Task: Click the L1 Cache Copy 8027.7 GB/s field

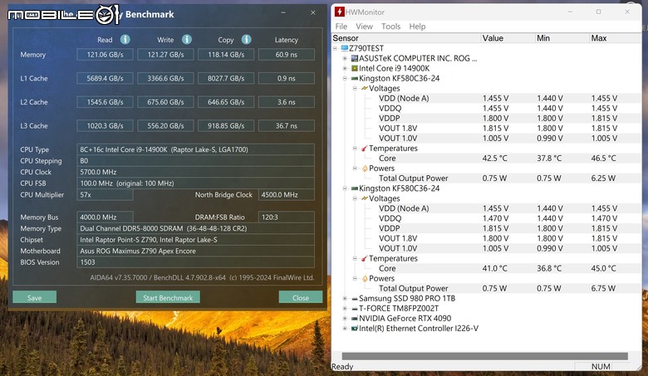Action: click(x=226, y=78)
